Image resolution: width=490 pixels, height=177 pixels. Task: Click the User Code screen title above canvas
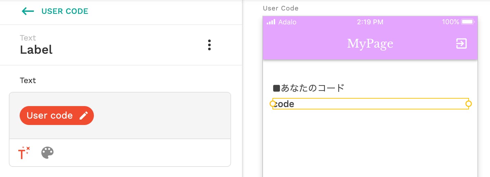click(281, 8)
